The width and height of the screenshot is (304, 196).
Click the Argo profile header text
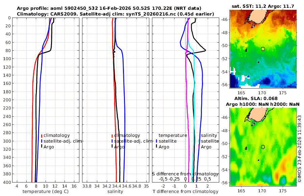pos(109,8)
